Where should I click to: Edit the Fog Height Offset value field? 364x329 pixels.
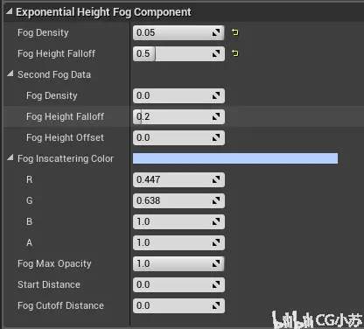tap(178, 137)
